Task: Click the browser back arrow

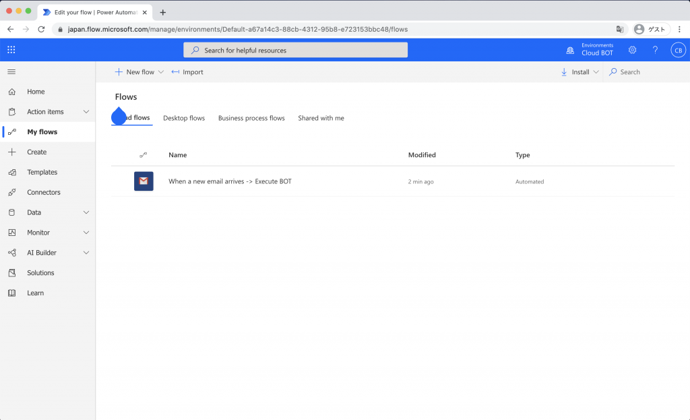Action: 11,29
